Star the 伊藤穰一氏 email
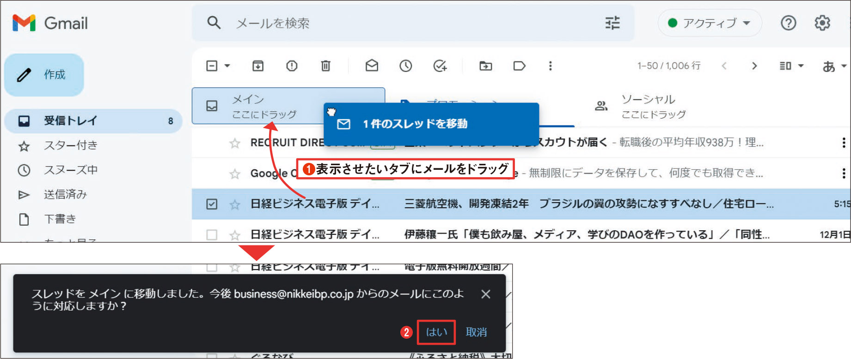 pos(235,234)
